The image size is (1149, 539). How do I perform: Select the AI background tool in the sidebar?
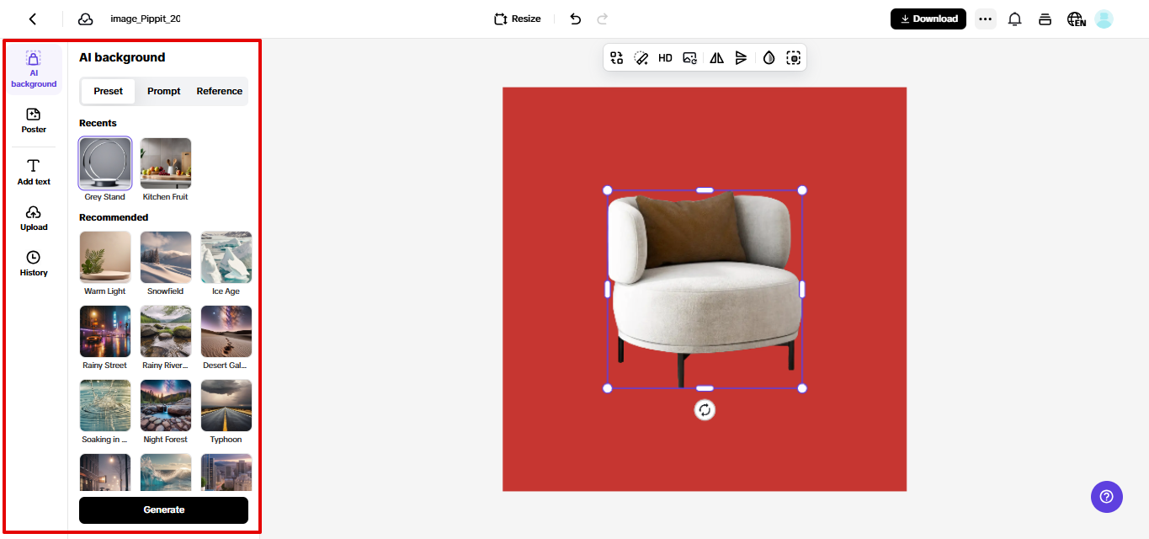[x=33, y=67]
